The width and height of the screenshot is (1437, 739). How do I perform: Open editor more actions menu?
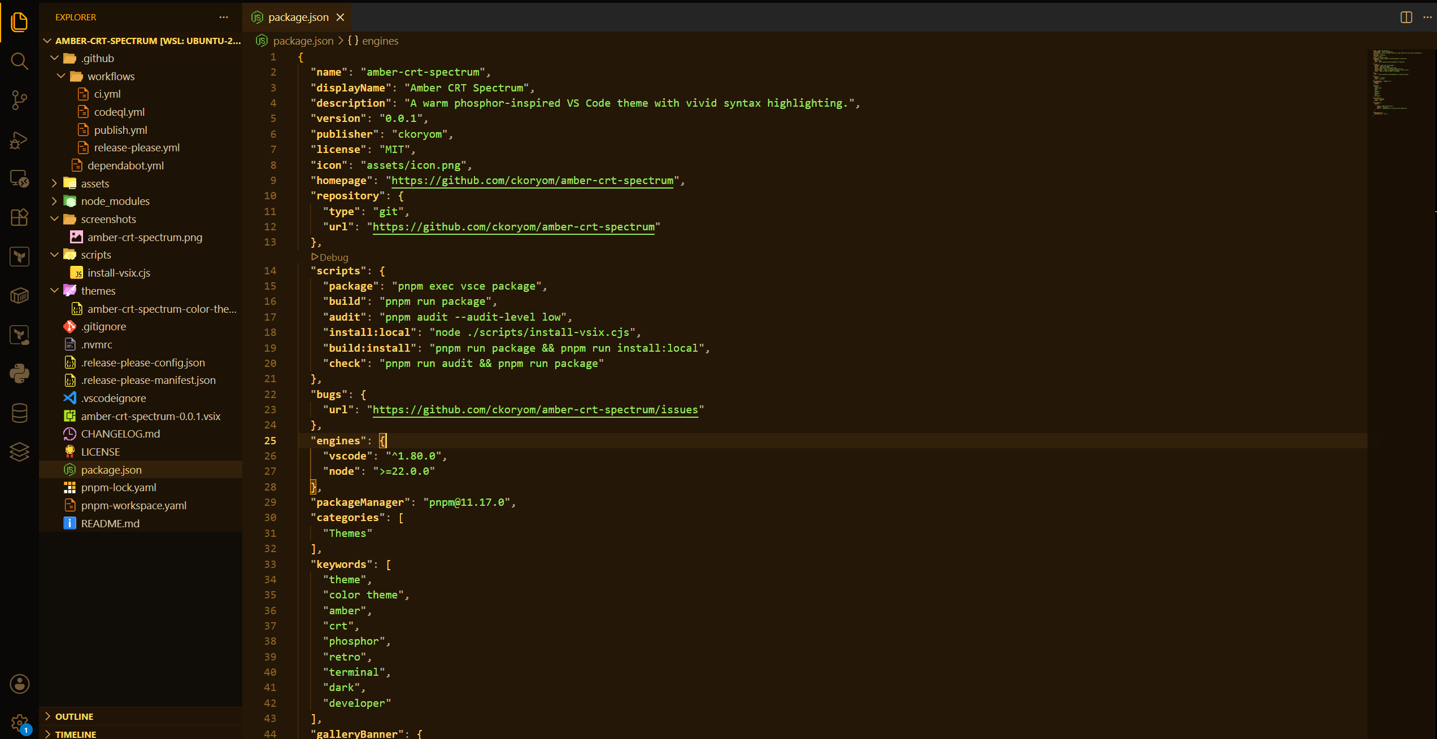[x=1427, y=18]
